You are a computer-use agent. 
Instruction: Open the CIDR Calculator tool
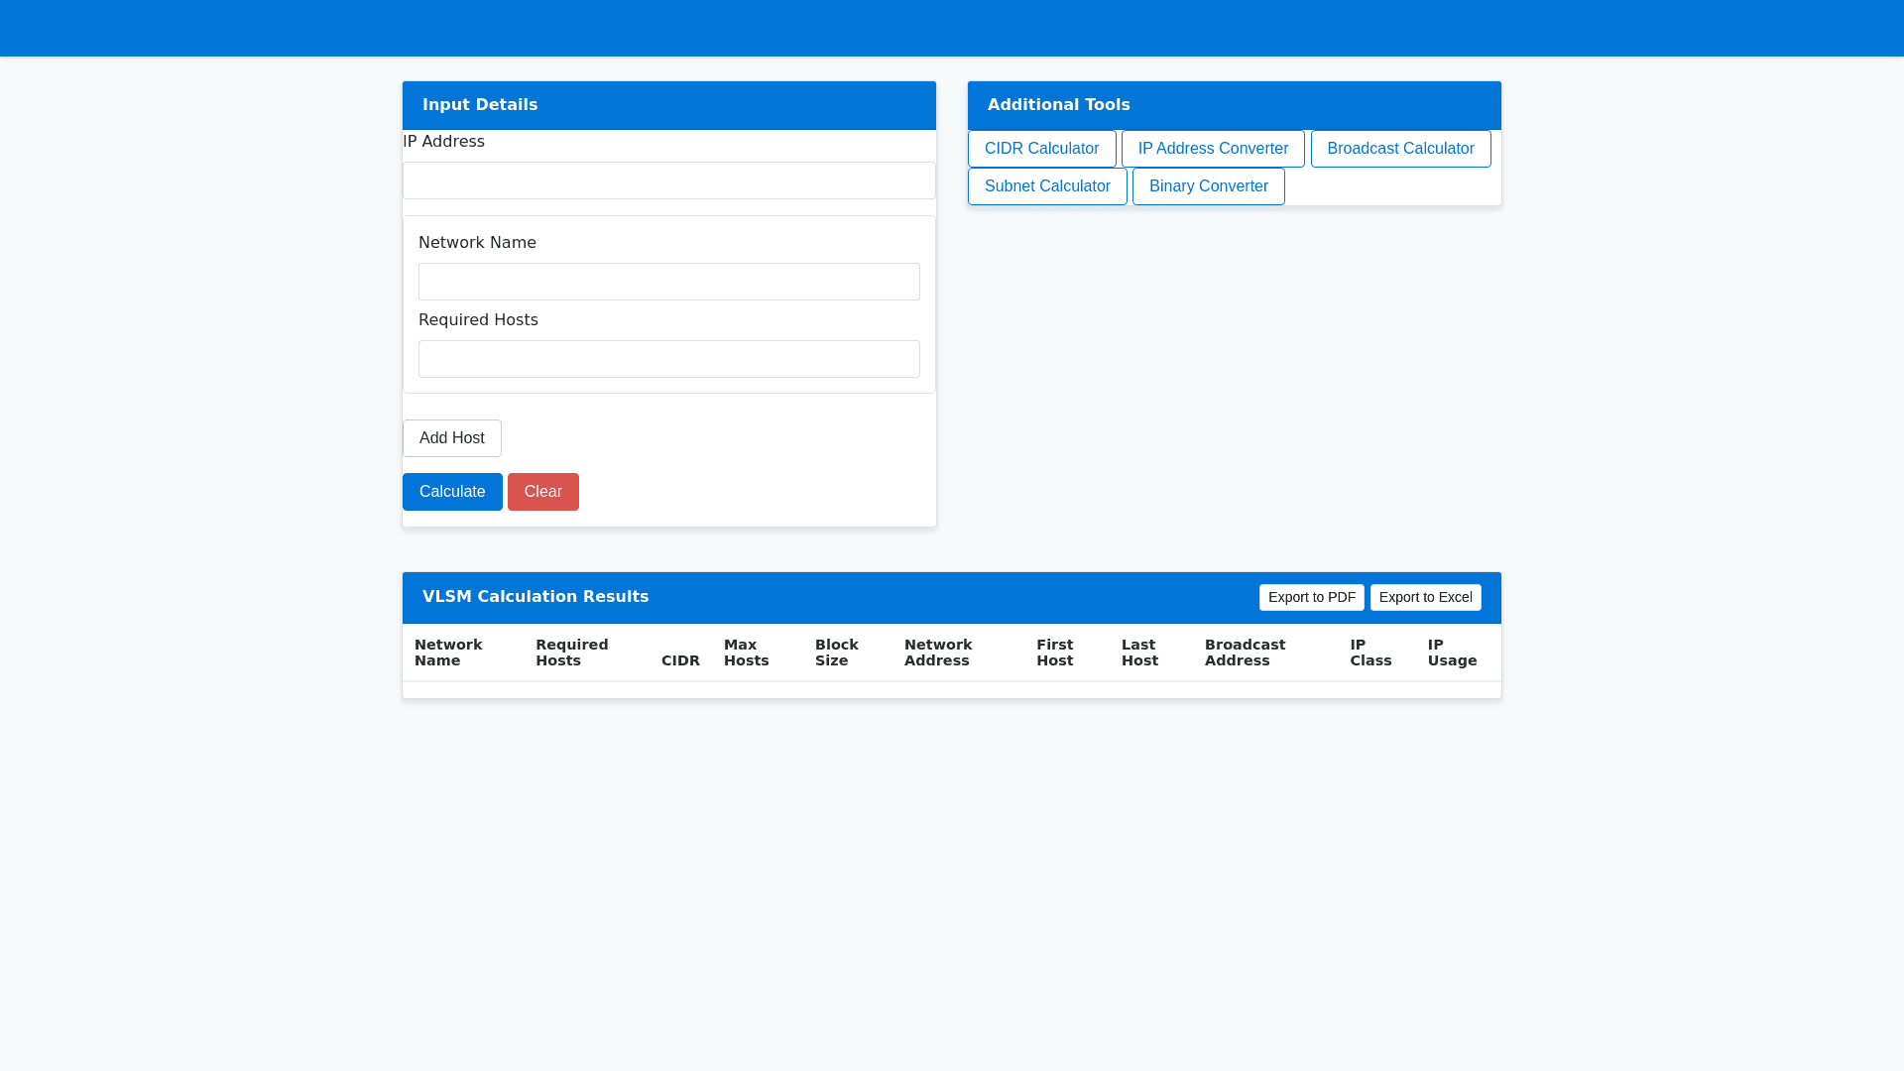coord(1041,149)
